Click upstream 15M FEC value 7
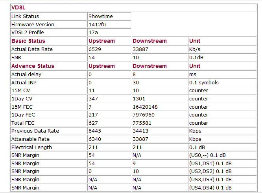The image size is (262, 193). (x=90, y=107)
